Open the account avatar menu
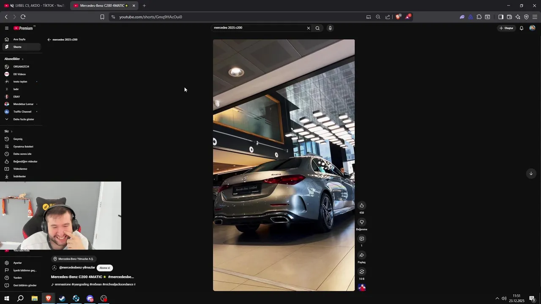 pyautogui.click(x=532, y=28)
